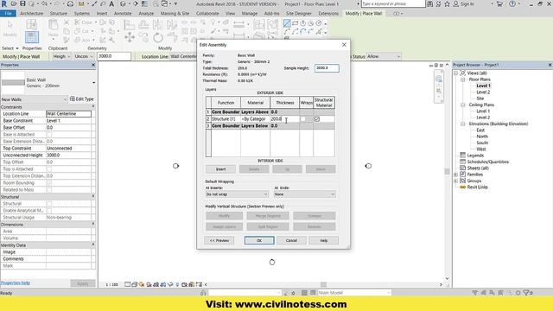
Task: Click Edit Type in Properties panel
Action: [x=82, y=99]
